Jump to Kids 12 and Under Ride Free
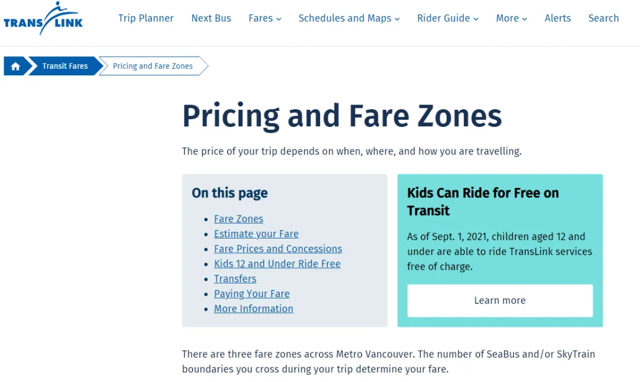The height and width of the screenshot is (382, 640). [x=277, y=264]
